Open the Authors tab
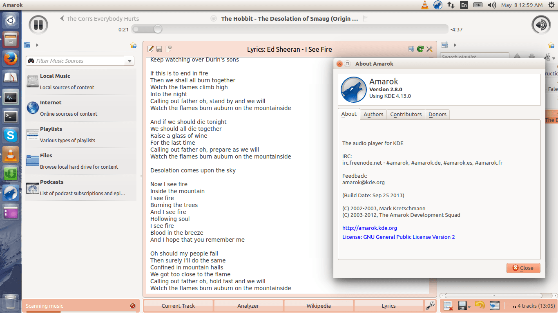Image resolution: width=558 pixels, height=313 pixels. (x=373, y=115)
